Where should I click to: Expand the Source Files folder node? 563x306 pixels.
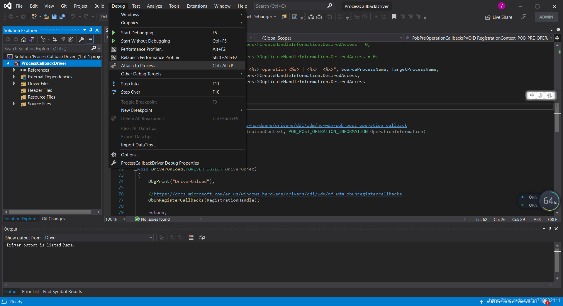pos(14,104)
